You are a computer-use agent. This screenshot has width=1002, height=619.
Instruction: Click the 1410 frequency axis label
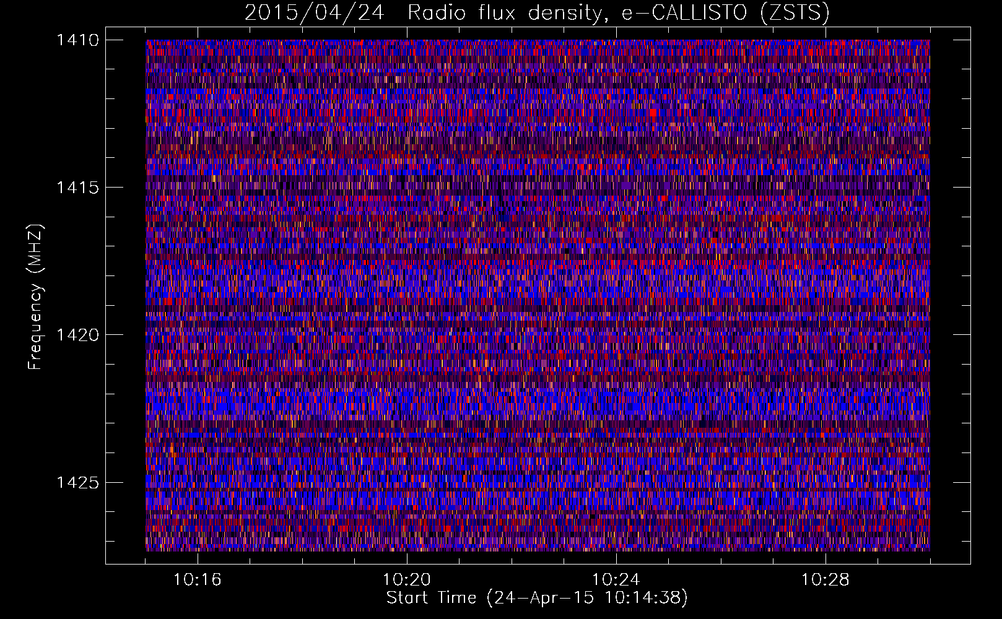tap(78, 40)
